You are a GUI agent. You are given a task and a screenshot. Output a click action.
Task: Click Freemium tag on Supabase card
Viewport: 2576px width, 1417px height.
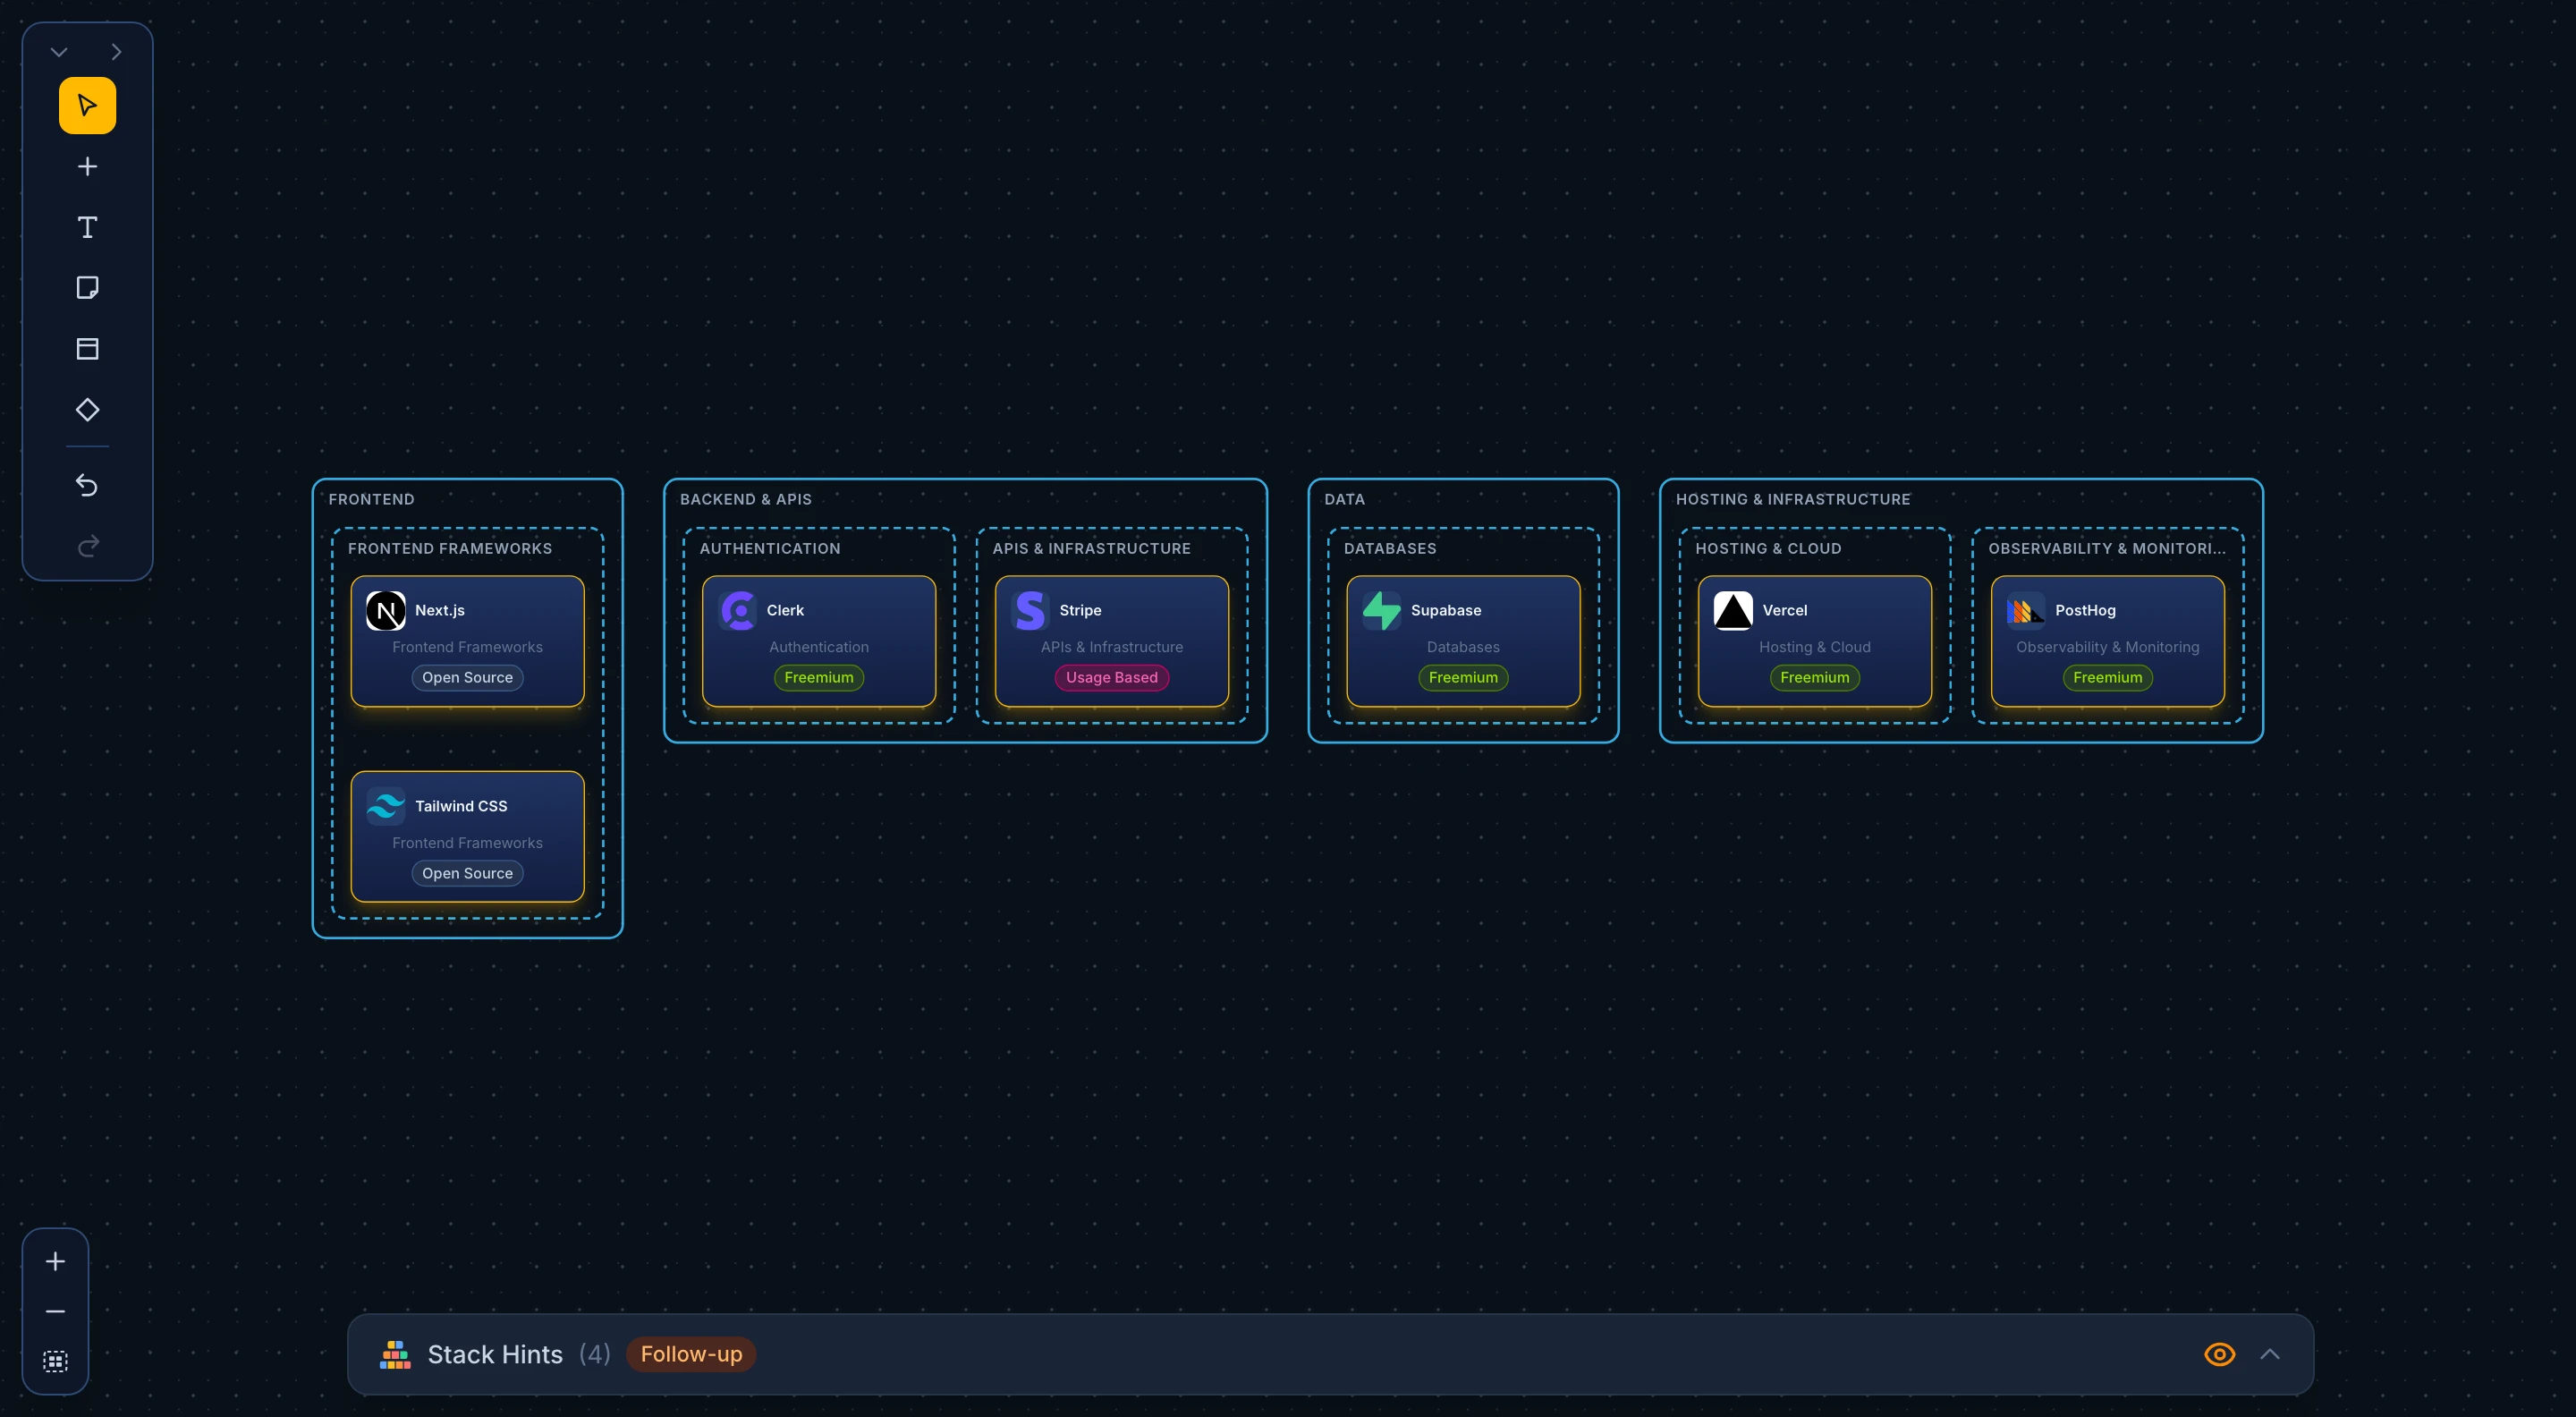(1463, 677)
